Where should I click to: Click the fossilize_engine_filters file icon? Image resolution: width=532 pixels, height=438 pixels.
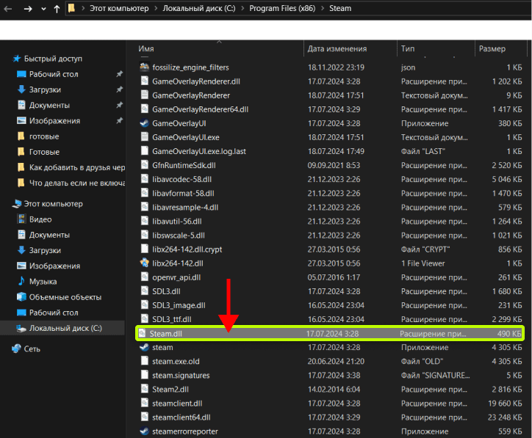pos(144,67)
